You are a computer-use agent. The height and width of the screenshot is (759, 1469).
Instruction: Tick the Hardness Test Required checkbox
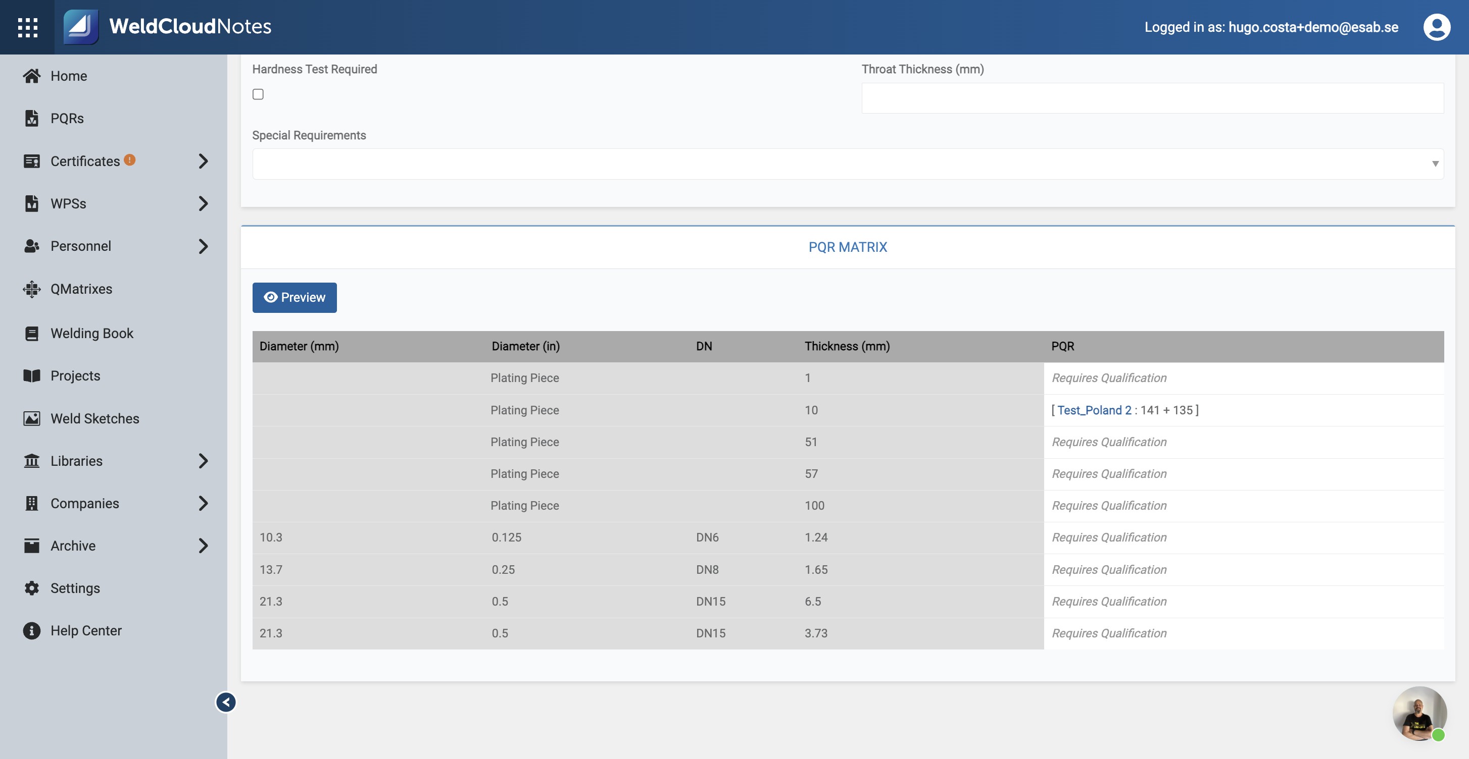click(258, 94)
